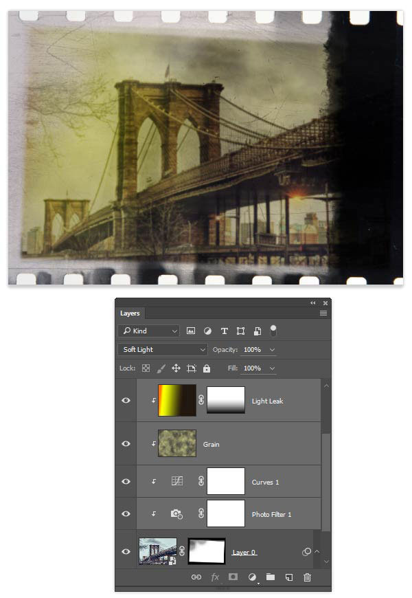
Task: Lock position move icon
Action: [x=176, y=368]
